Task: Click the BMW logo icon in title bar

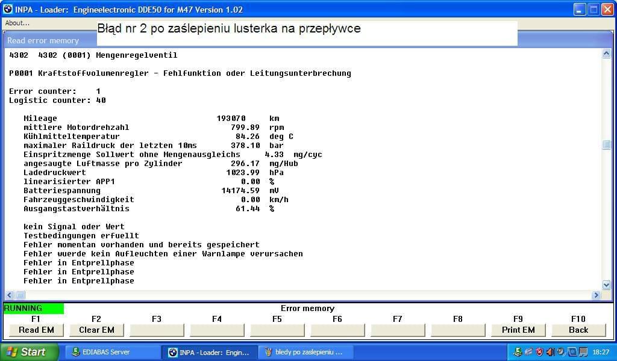Action: [8, 9]
